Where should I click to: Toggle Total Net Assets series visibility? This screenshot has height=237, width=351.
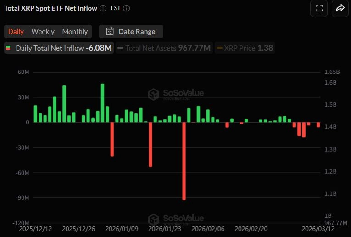tap(164, 48)
